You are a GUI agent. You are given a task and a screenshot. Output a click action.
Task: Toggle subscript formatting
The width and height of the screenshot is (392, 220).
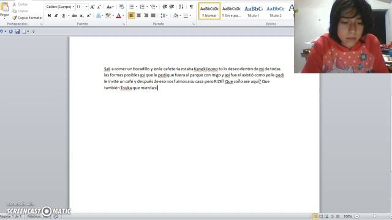pyautogui.click(x=81, y=16)
